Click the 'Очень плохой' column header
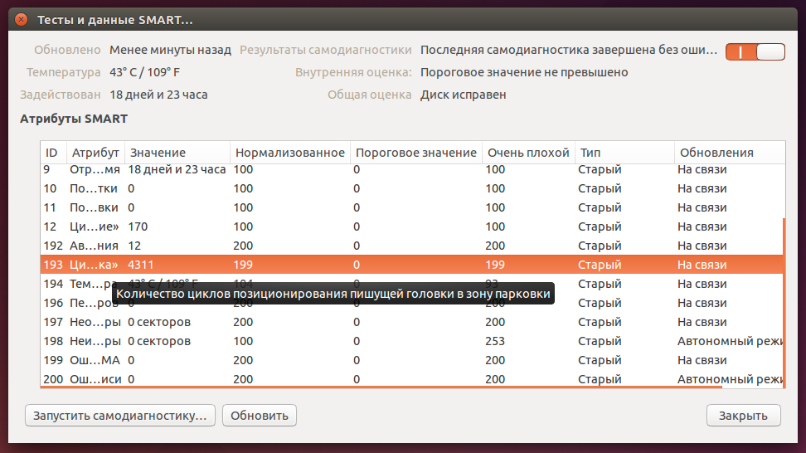This screenshot has width=806, height=453. point(528,153)
